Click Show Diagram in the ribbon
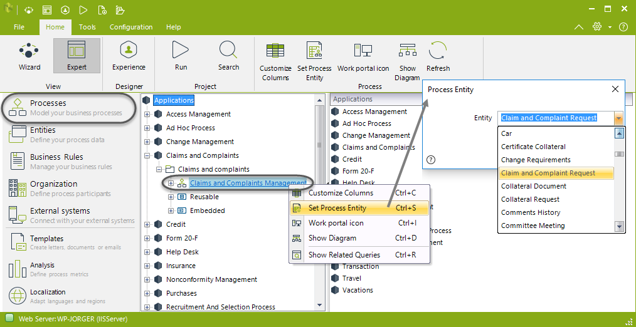Viewport: 636px width, 327px height. point(407,61)
